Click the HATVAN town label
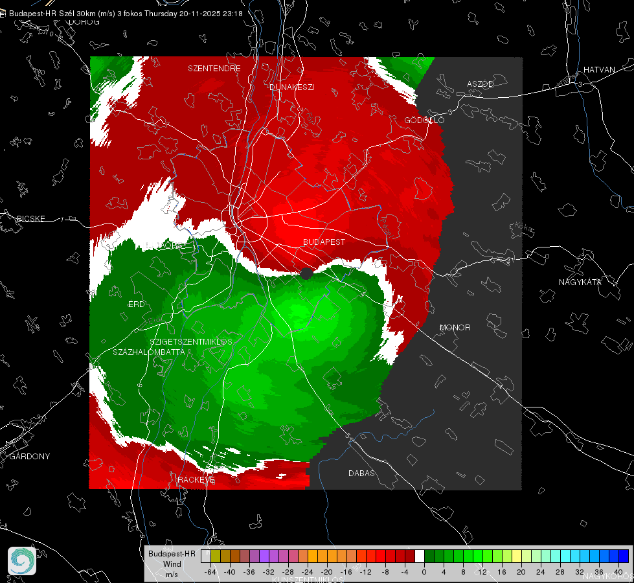 pyautogui.click(x=599, y=69)
